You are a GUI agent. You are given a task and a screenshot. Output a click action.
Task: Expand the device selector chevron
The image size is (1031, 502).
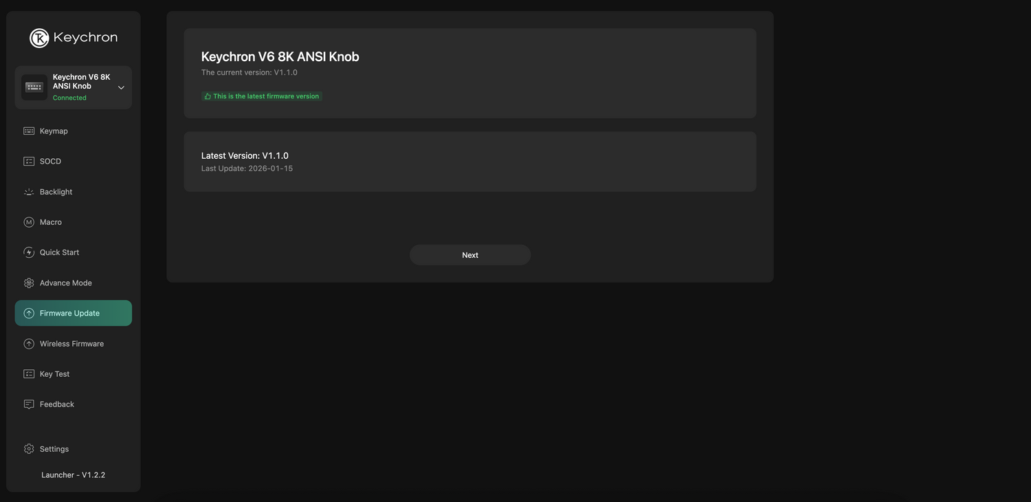pos(121,87)
